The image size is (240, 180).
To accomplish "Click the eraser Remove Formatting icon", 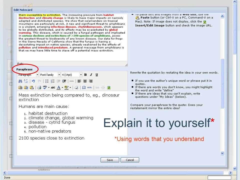I will coord(76,87).
